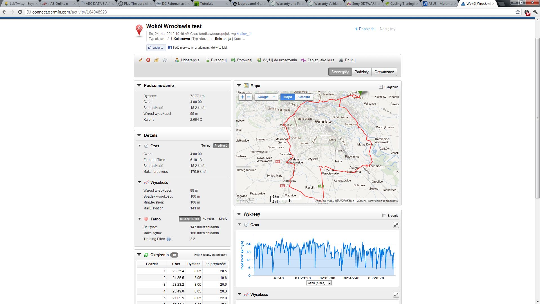540x304 pixels.
Task: Click the red delete activity icon
Action: click(148, 60)
